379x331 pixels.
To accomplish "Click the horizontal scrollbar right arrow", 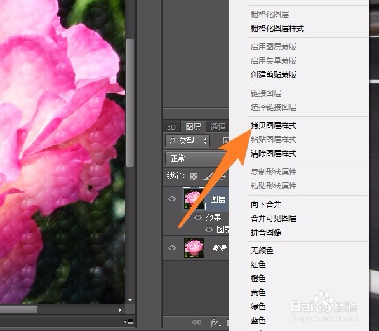I will (x=120, y=310).
